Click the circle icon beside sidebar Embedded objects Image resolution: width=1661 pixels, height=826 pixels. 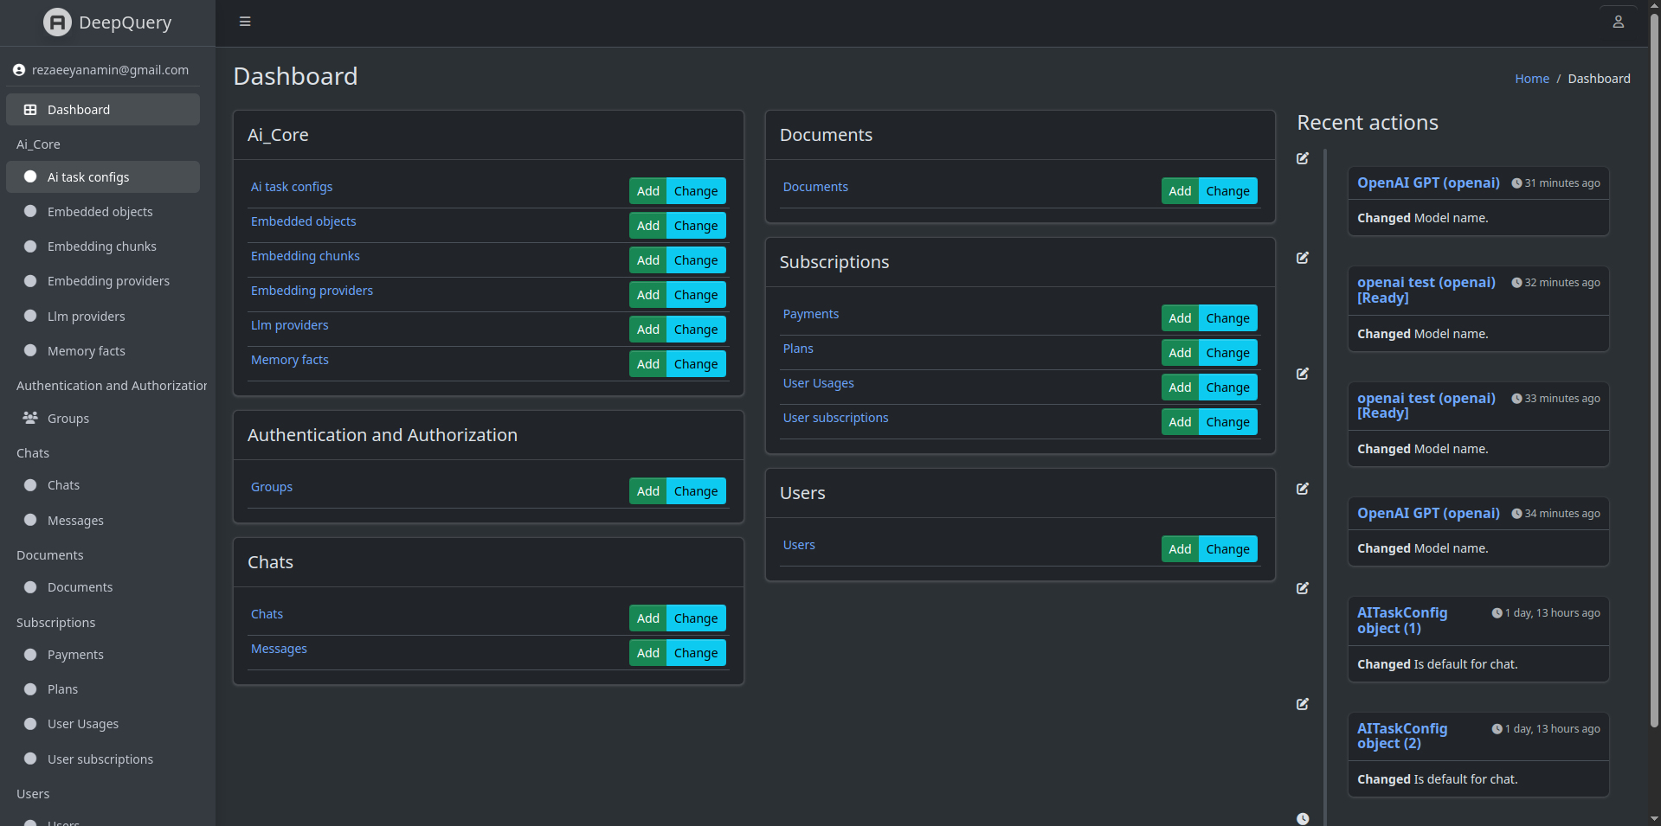pos(30,211)
